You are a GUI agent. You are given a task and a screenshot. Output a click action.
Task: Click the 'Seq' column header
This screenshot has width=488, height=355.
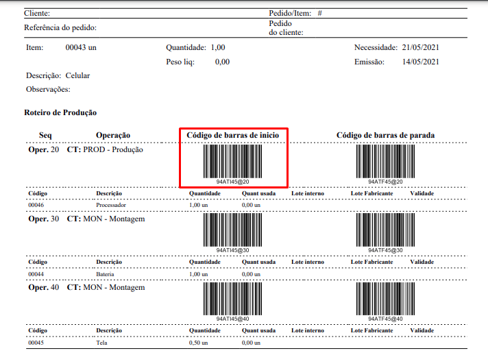point(45,135)
